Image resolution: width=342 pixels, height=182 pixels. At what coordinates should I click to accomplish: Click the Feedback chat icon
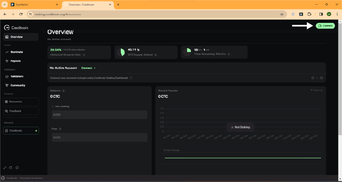coord(7,111)
